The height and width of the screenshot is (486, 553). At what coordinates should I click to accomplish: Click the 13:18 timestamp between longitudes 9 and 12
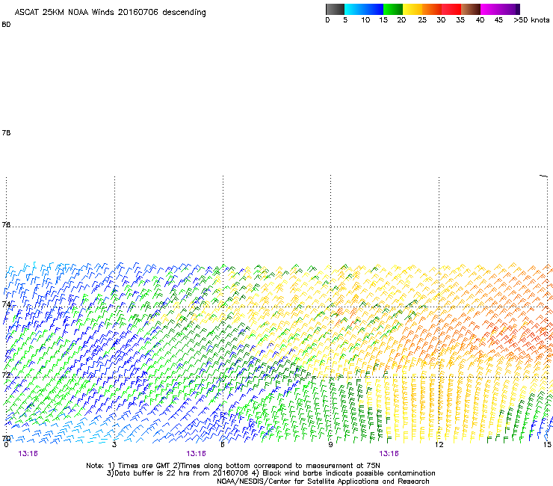(x=389, y=454)
